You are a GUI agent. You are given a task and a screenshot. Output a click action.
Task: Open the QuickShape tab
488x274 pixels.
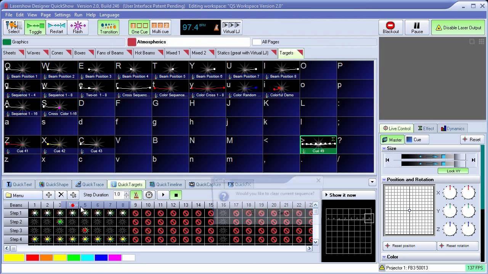[x=53, y=185]
